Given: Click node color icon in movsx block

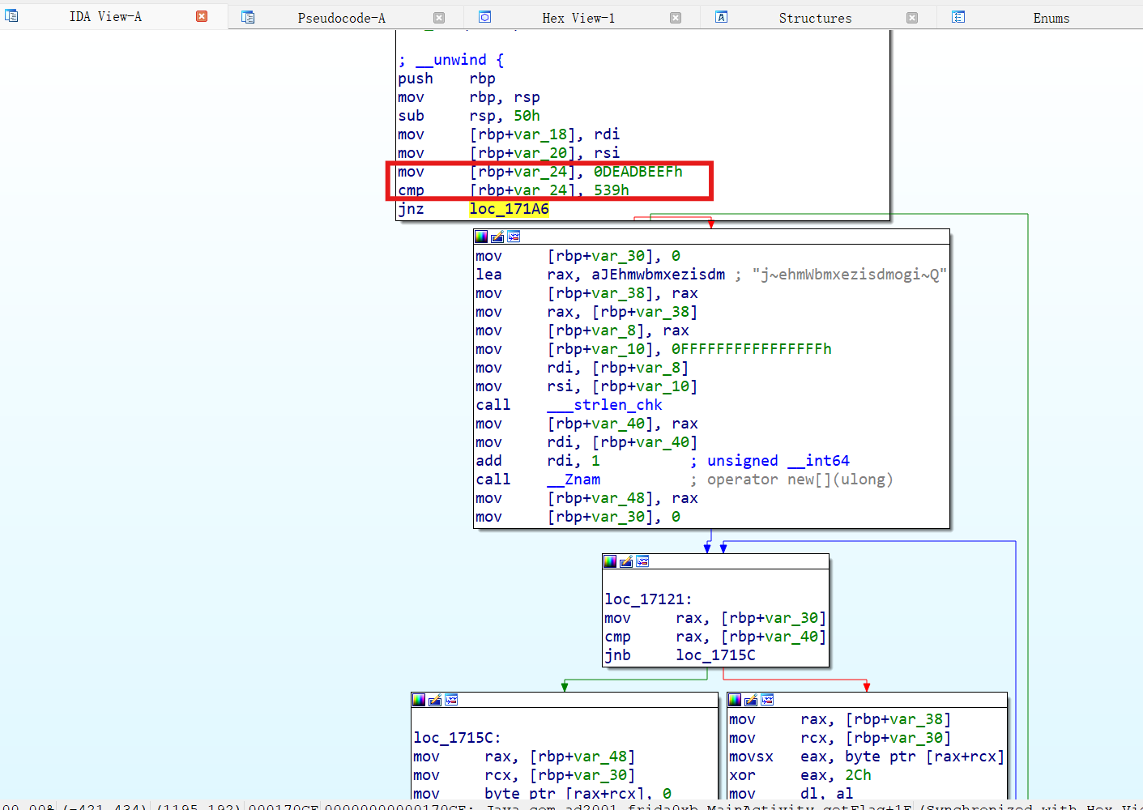Looking at the screenshot, I should 735,700.
